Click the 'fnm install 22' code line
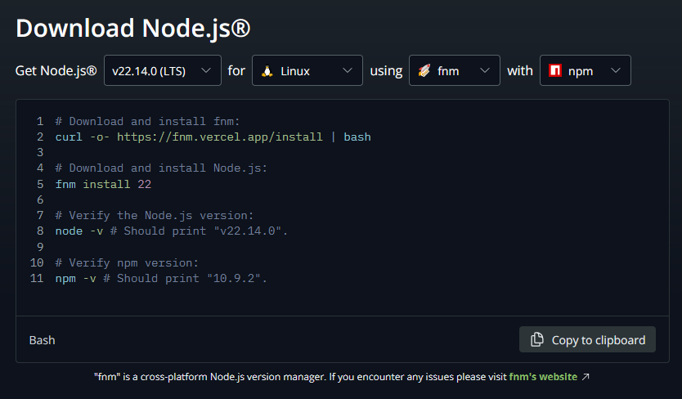The width and height of the screenshot is (682, 399). point(103,184)
